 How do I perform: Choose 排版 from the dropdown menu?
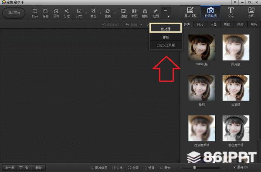click(166, 37)
